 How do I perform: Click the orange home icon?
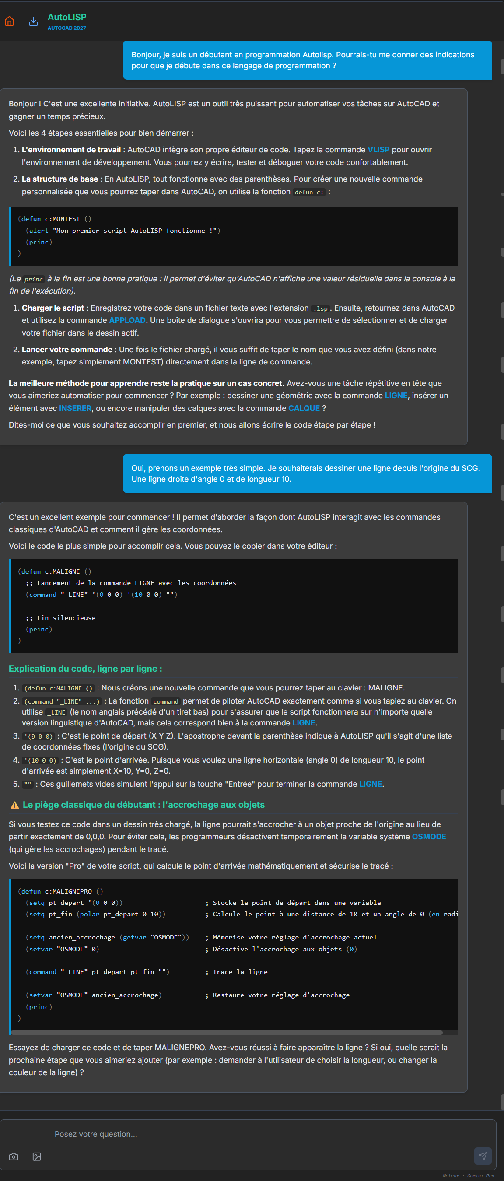[9, 21]
